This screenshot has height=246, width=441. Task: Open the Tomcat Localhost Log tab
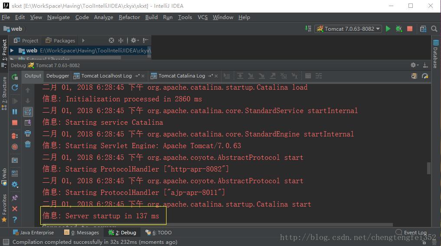pyautogui.click(x=106, y=76)
